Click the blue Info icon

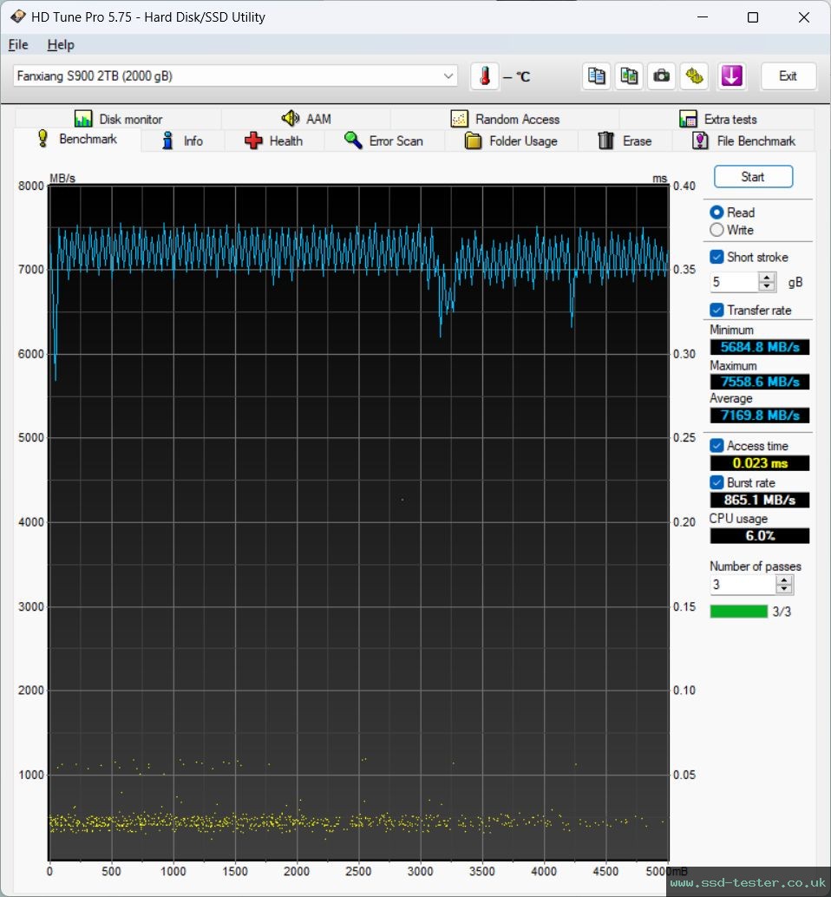[167, 141]
